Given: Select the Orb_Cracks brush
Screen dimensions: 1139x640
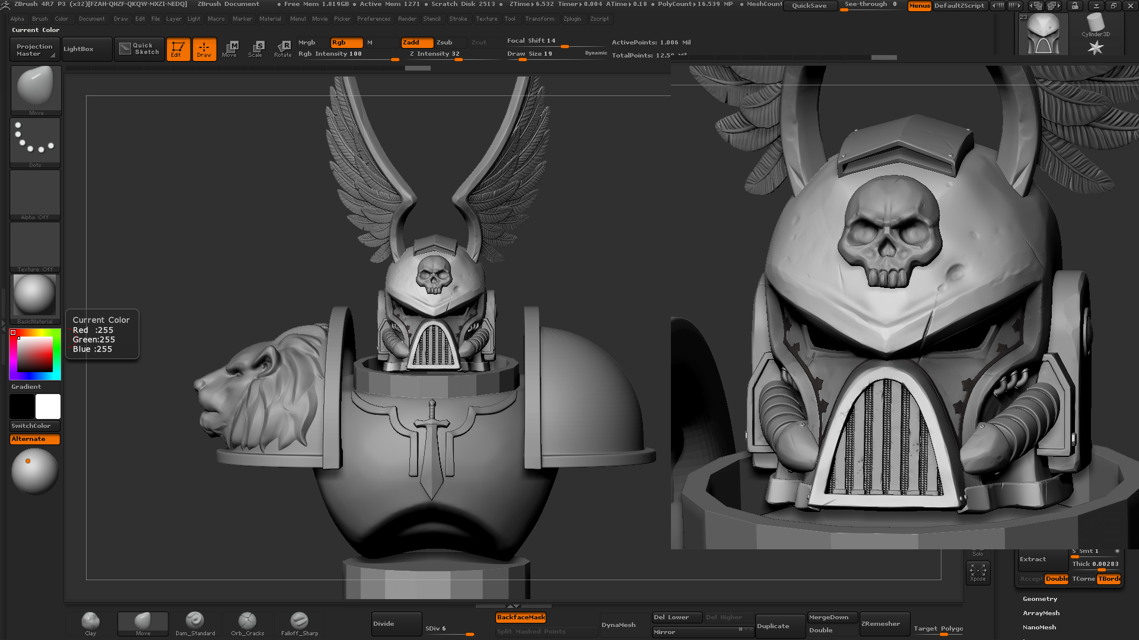Looking at the screenshot, I should [247, 624].
